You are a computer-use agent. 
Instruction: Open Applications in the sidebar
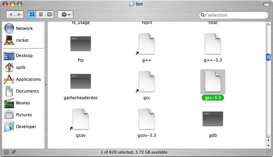tap(28, 79)
